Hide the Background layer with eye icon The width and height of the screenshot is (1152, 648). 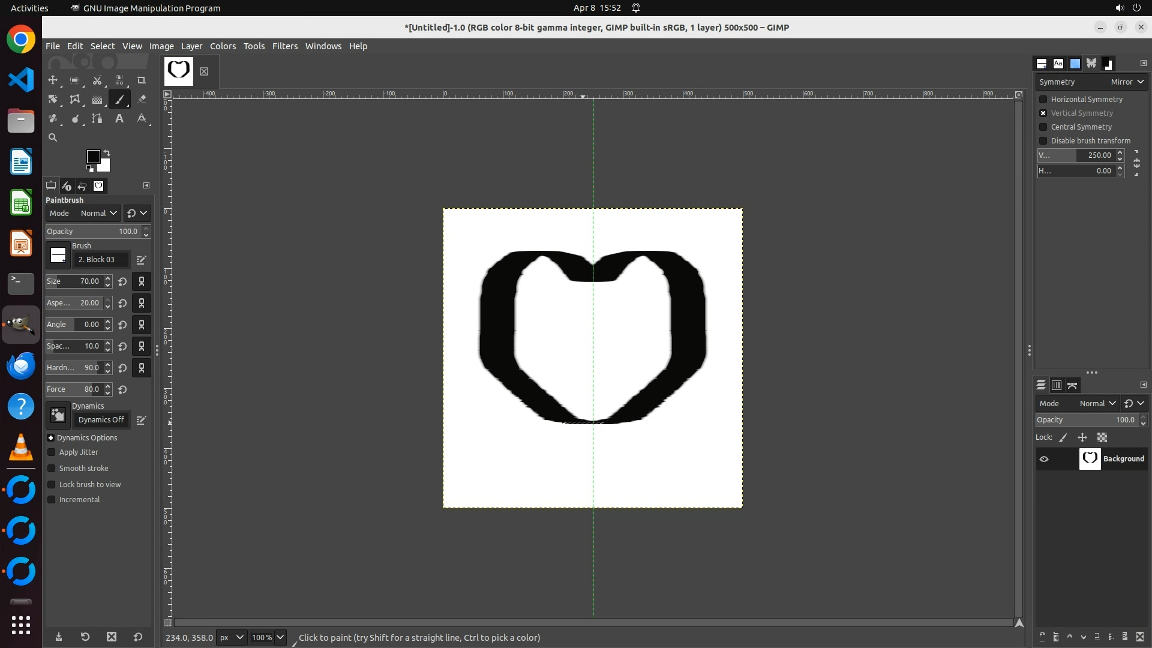tap(1044, 459)
